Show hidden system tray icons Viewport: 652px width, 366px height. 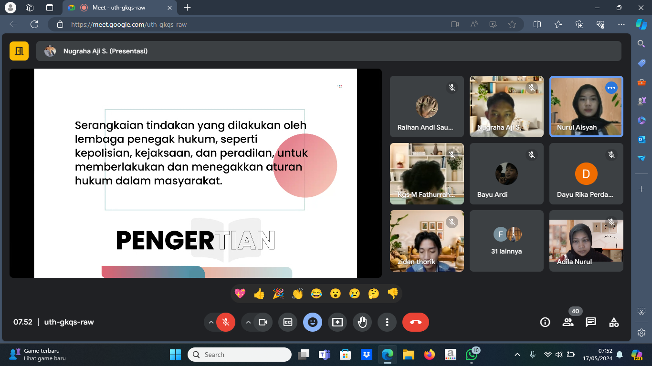click(517, 355)
